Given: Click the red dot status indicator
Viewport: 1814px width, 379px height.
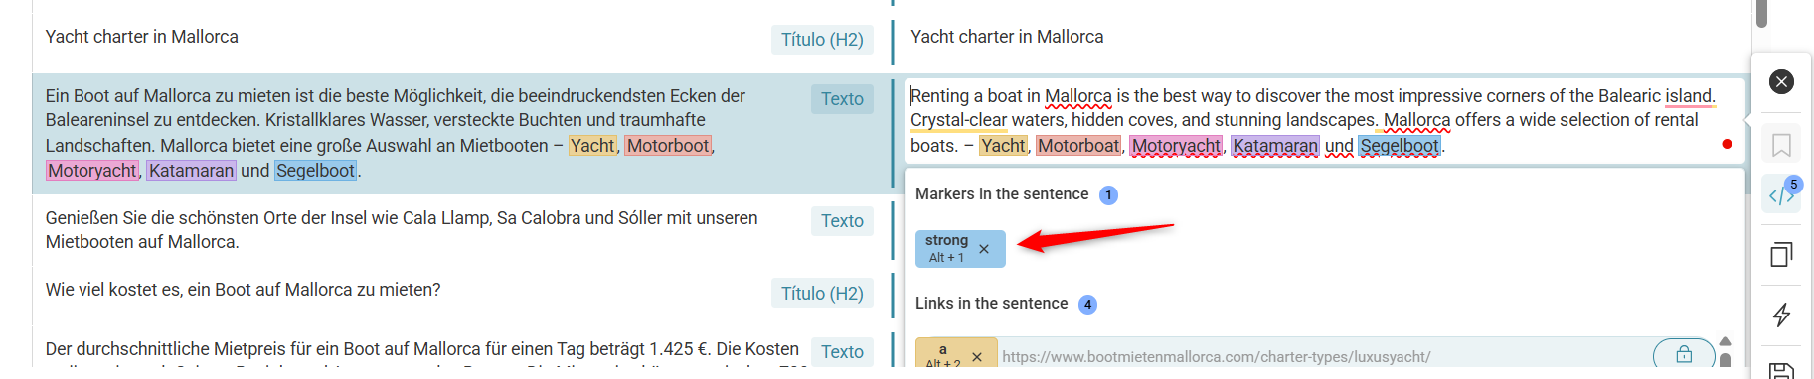Looking at the screenshot, I should 1727,145.
